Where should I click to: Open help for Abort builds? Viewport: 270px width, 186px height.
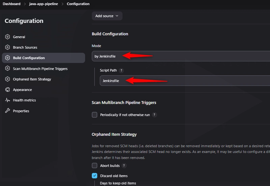(x=124, y=166)
